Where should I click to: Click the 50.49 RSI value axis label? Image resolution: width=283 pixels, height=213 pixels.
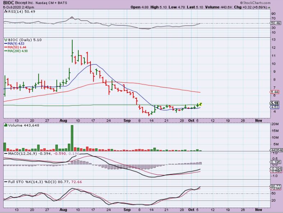pyautogui.click(x=274, y=23)
